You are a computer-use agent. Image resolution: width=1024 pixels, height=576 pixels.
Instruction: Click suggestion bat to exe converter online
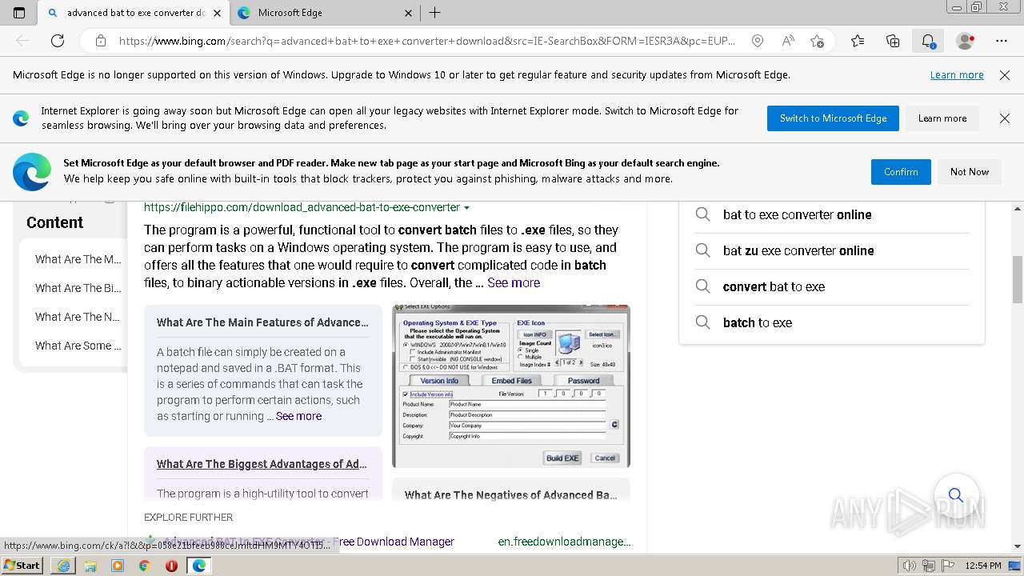pyautogui.click(x=798, y=214)
